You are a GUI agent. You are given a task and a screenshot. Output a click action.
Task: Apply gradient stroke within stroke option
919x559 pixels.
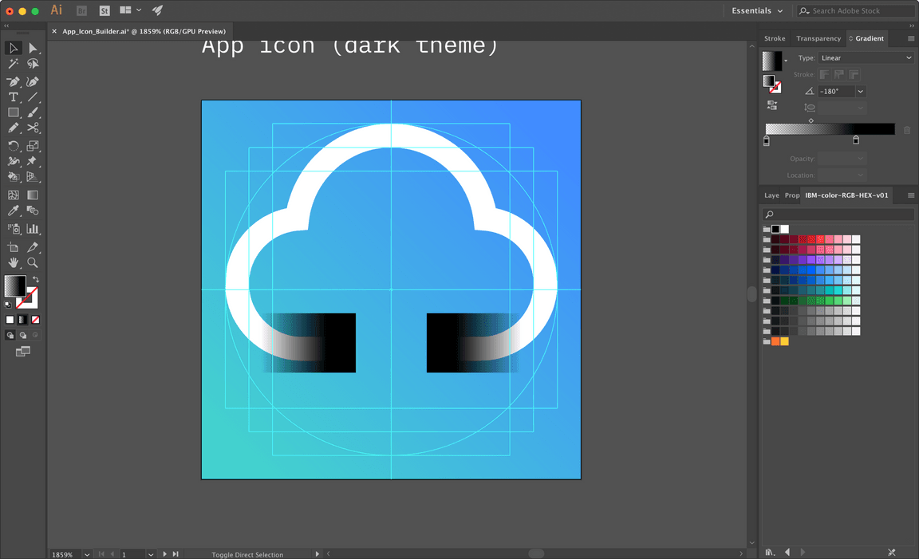824,73
